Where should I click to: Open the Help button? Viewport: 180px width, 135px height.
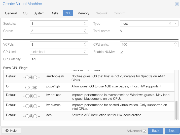11,131
